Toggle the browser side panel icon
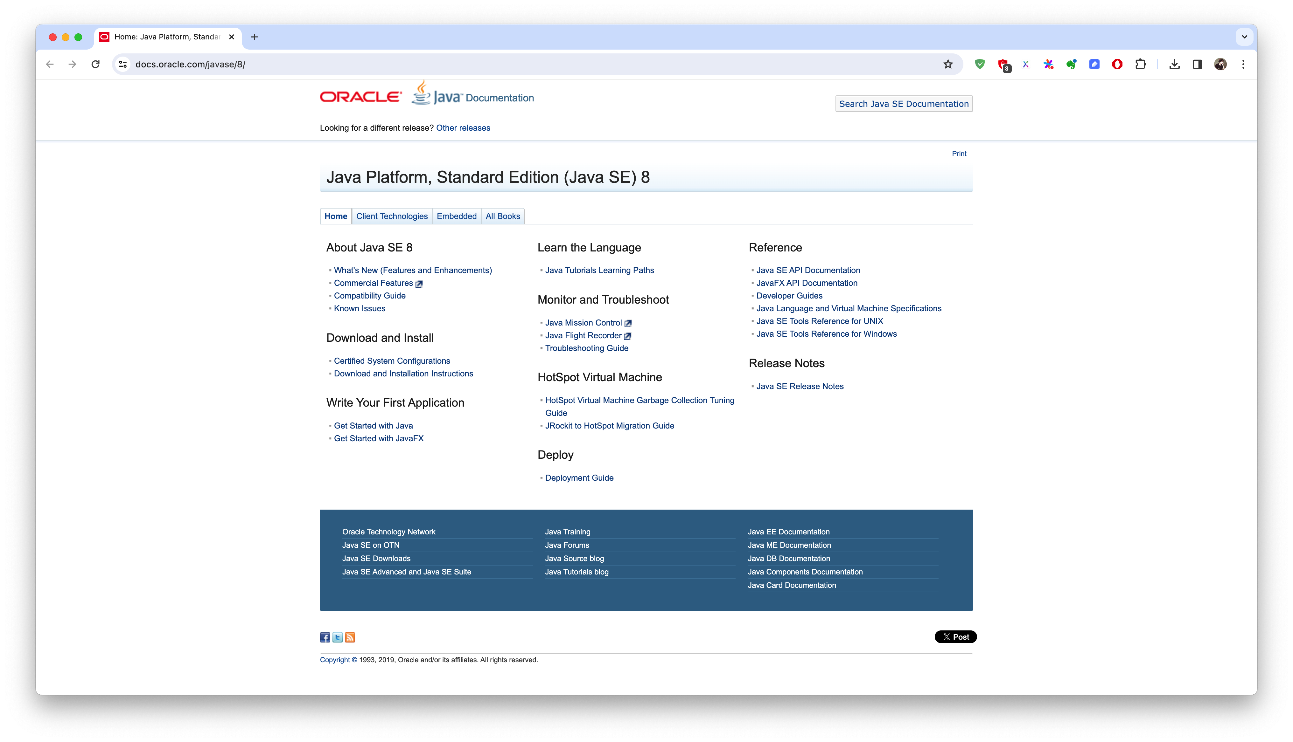This screenshot has height=742, width=1293. click(x=1197, y=64)
